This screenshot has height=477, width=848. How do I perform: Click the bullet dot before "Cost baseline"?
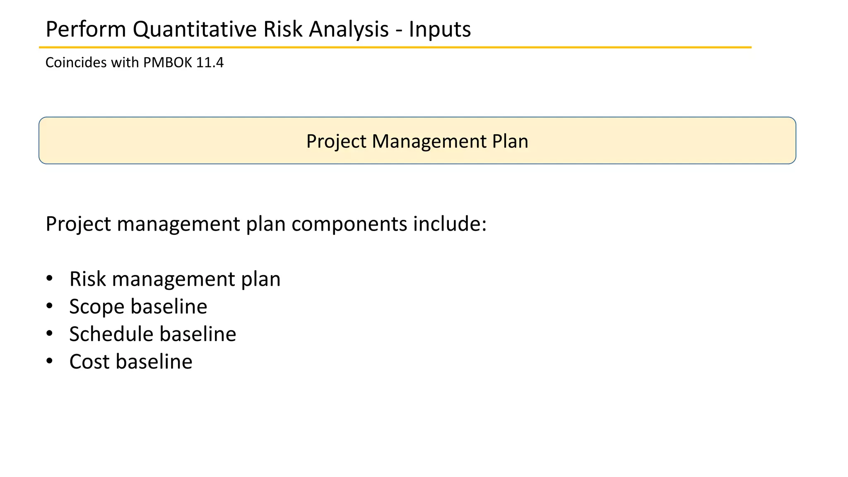click(50, 361)
